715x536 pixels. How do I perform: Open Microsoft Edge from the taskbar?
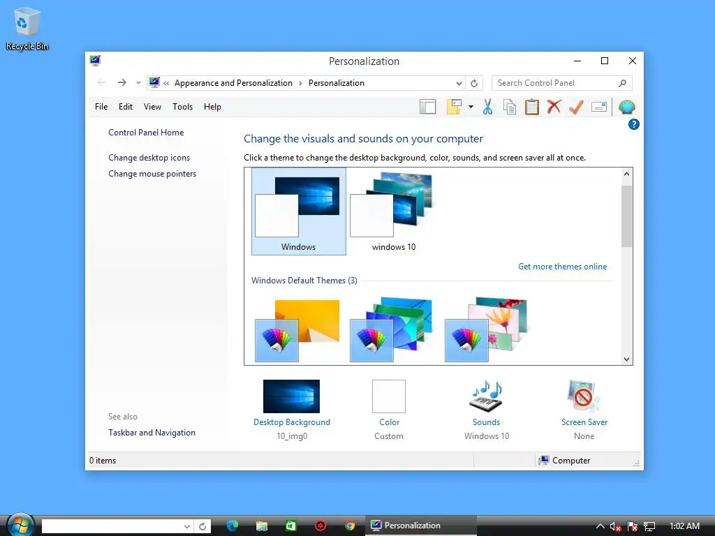coord(233,526)
